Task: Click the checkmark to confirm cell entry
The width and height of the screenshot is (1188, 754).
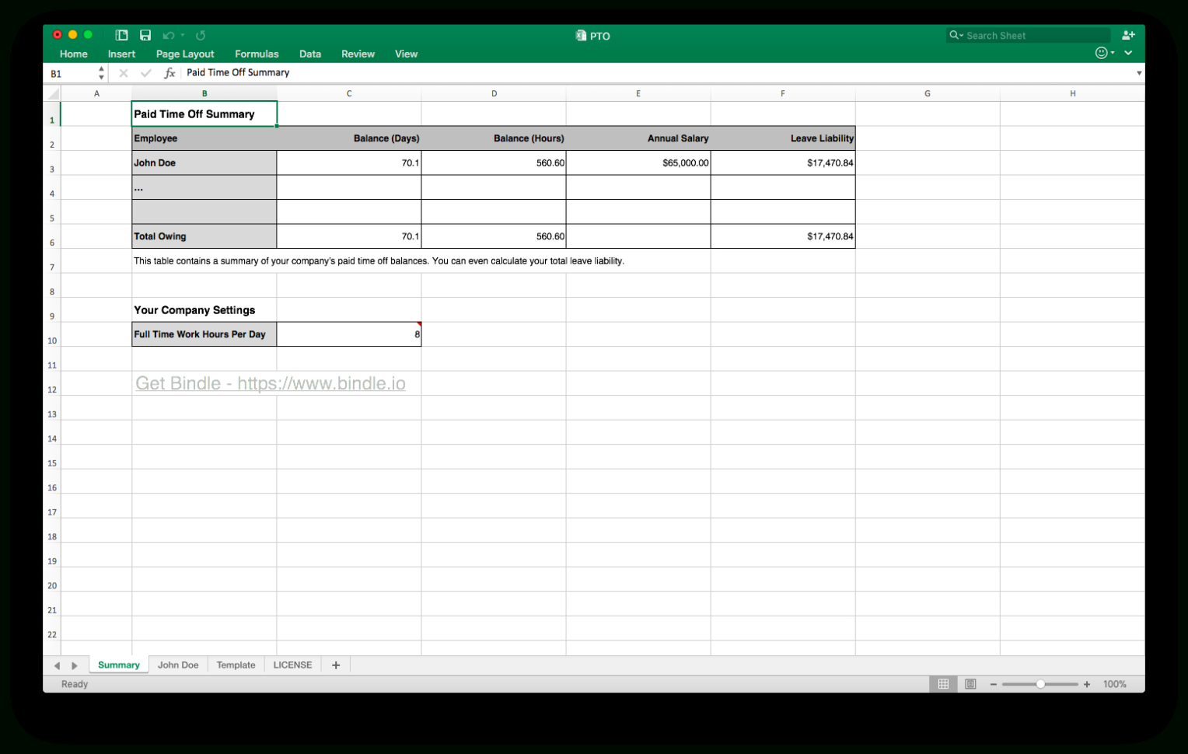Action: coord(146,72)
